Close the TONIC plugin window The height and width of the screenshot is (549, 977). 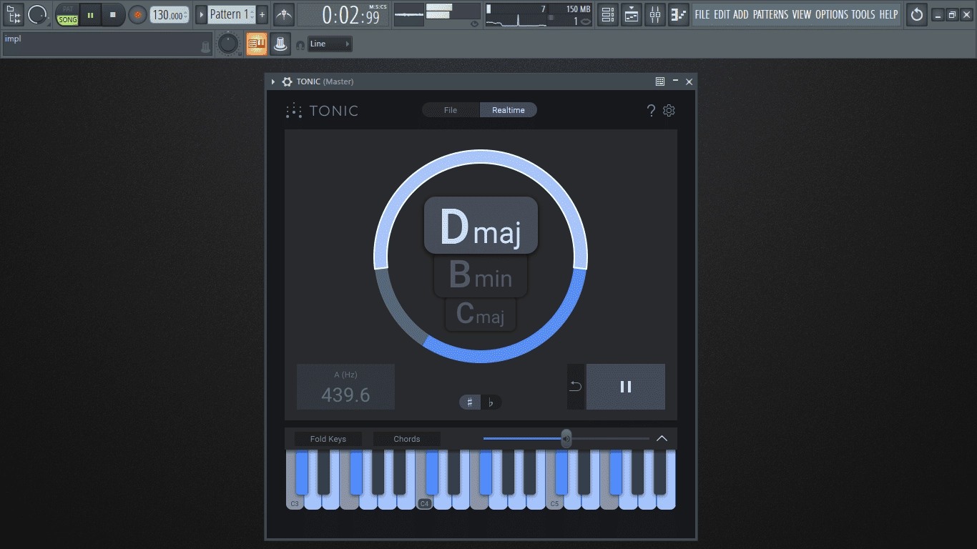click(x=689, y=81)
